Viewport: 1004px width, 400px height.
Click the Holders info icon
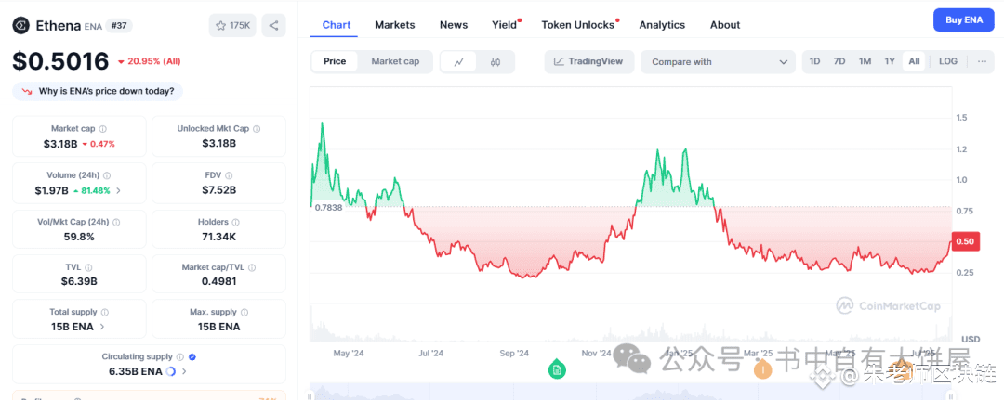[x=235, y=223]
